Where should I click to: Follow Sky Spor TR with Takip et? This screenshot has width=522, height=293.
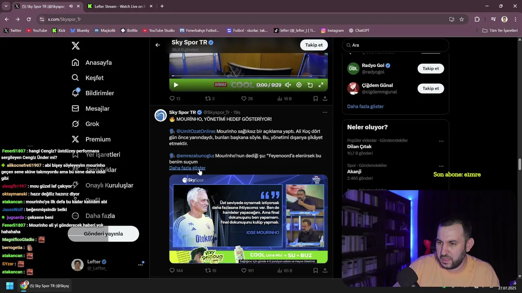point(314,45)
